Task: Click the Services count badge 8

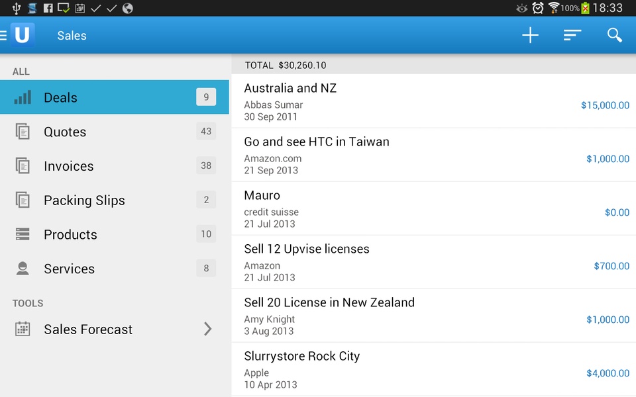Action: click(x=206, y=268)
